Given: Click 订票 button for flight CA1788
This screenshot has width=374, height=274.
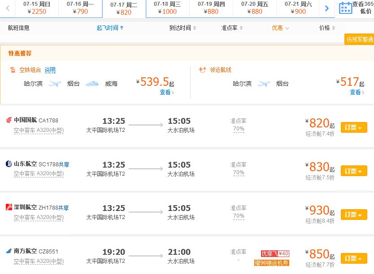Looking at the screenshot, I should click(354, 127).
